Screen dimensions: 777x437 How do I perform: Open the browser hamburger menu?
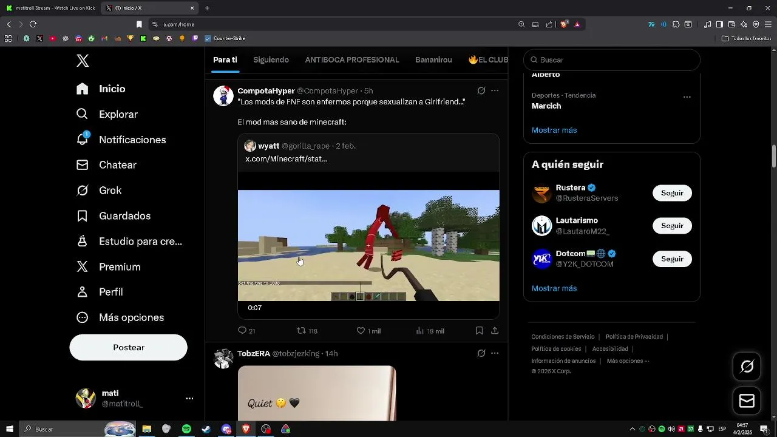pyautogui.click(x=769, y=24)
